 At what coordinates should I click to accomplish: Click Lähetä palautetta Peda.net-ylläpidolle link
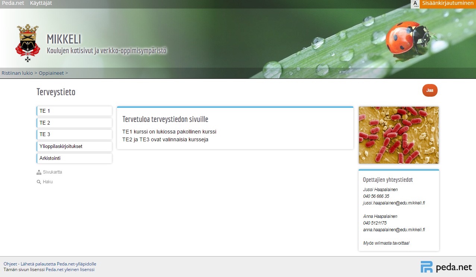(59, 264)
